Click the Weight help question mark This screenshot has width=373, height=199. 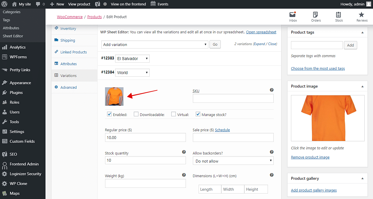(x=184, y=175)
